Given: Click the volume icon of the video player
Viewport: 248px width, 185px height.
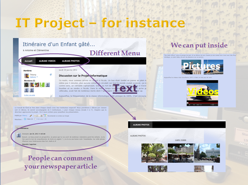Looking at the screenshot, I should [194, 105].
